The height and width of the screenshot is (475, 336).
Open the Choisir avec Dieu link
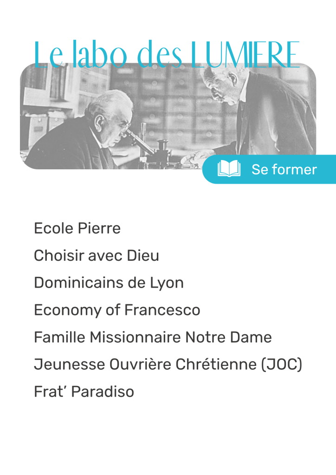click(97, 256)
